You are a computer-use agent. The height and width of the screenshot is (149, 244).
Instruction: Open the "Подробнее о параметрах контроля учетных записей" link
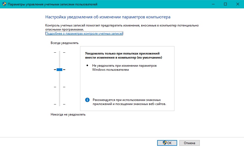pyautogui.click(x=84, y=34)
